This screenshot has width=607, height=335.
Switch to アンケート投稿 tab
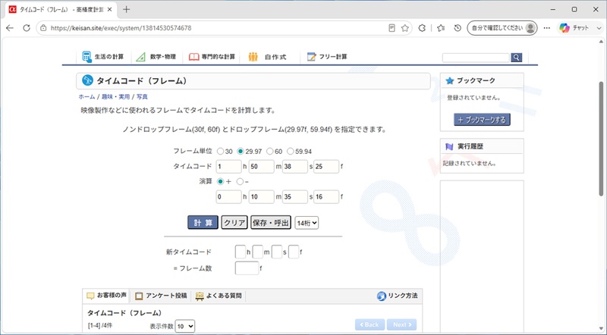click(161, 296)
